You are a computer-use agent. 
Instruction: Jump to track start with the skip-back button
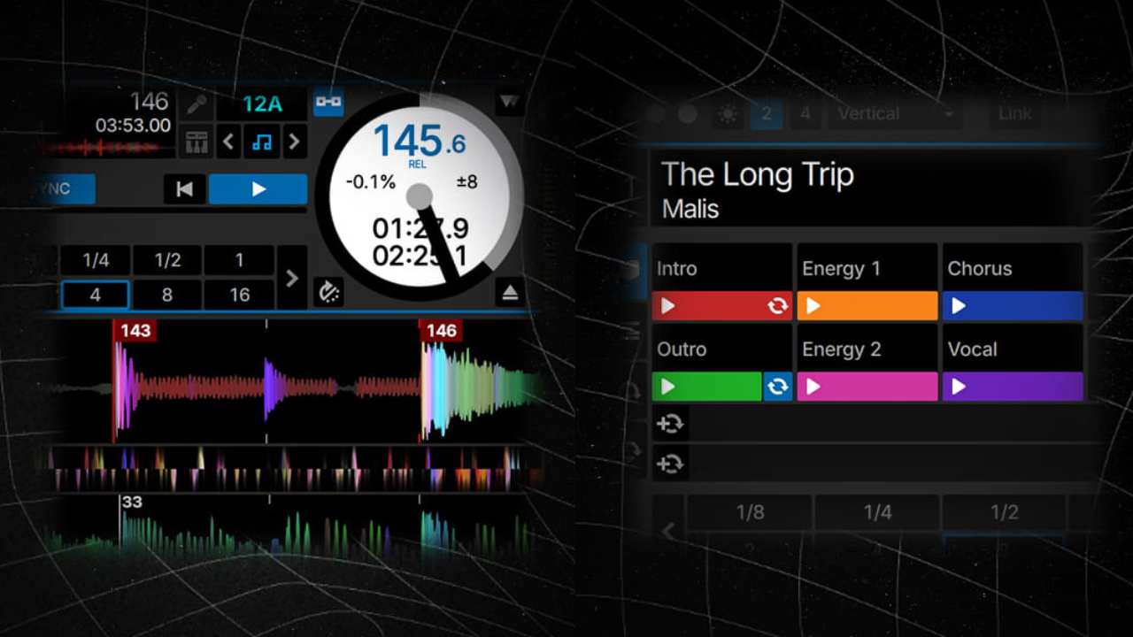184,189
